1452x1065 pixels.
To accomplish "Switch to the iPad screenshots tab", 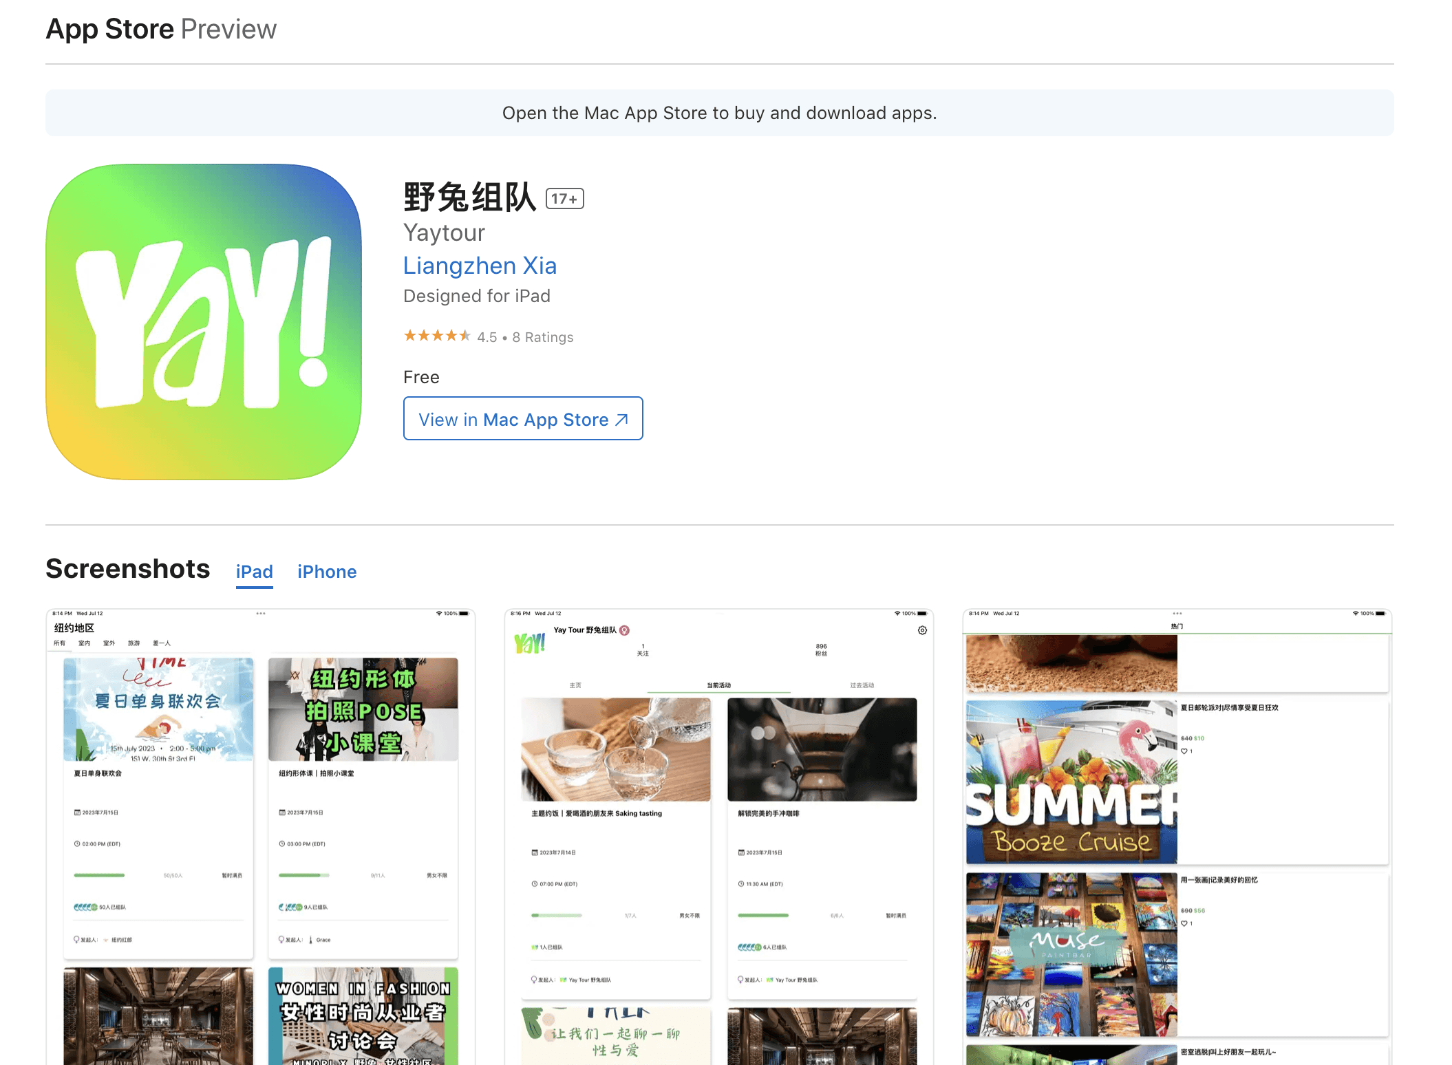I will [x=255, y=572].
